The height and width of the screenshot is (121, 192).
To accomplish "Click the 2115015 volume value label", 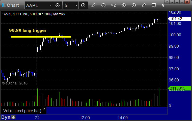I will [179, 88].
